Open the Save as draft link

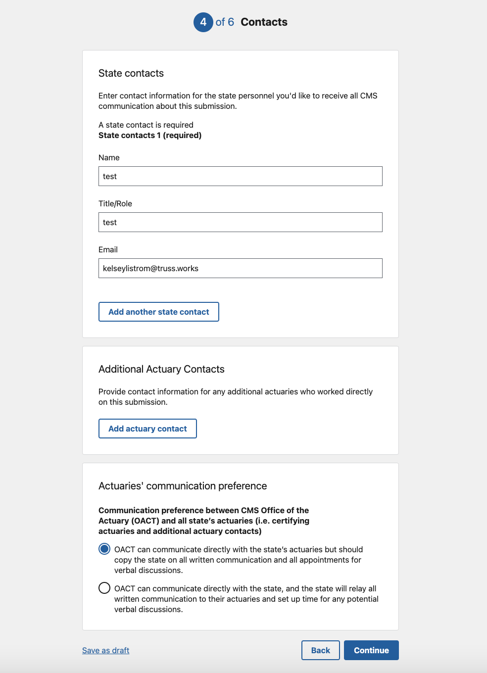(105, 651)
